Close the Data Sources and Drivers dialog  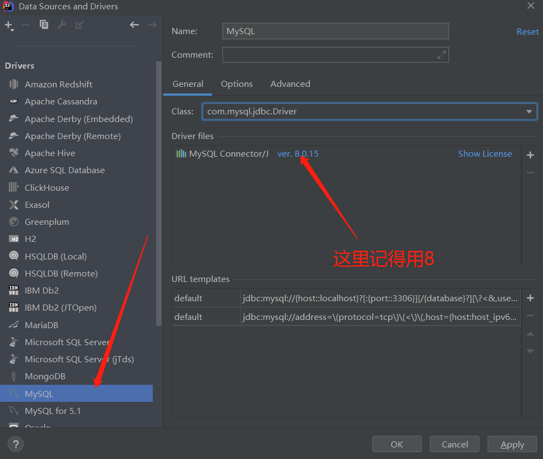(x=530, y=6)
